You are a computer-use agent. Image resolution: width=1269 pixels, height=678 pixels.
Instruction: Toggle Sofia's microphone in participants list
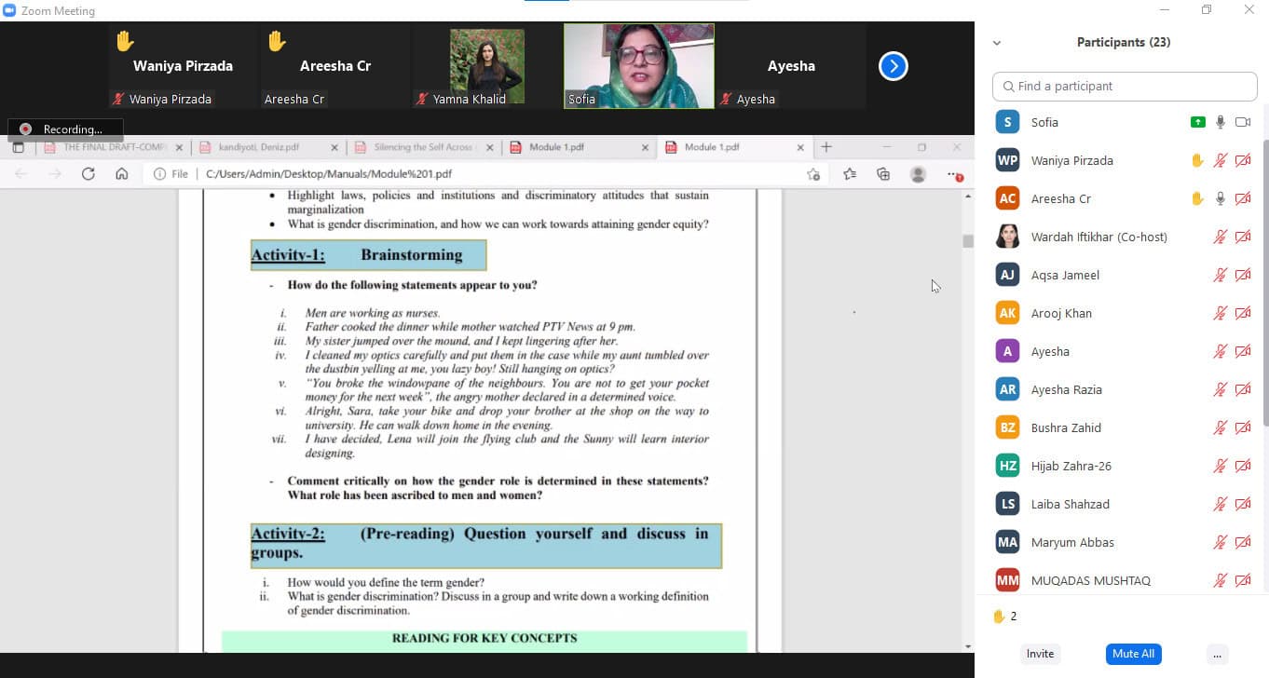pos(1220,122)
